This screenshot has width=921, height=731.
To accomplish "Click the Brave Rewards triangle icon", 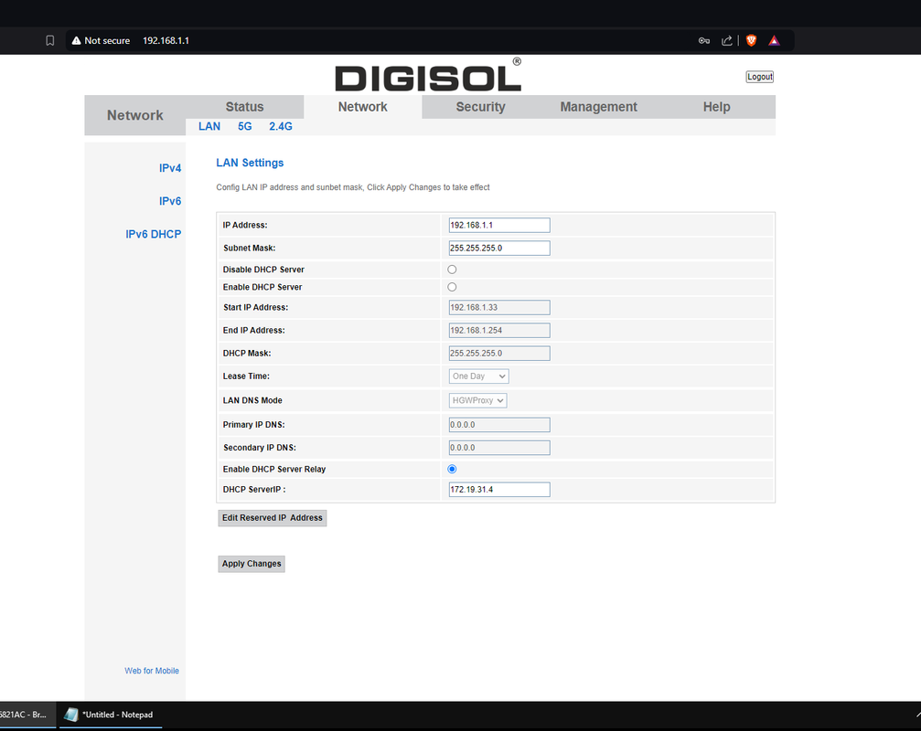I will (774, 40).
